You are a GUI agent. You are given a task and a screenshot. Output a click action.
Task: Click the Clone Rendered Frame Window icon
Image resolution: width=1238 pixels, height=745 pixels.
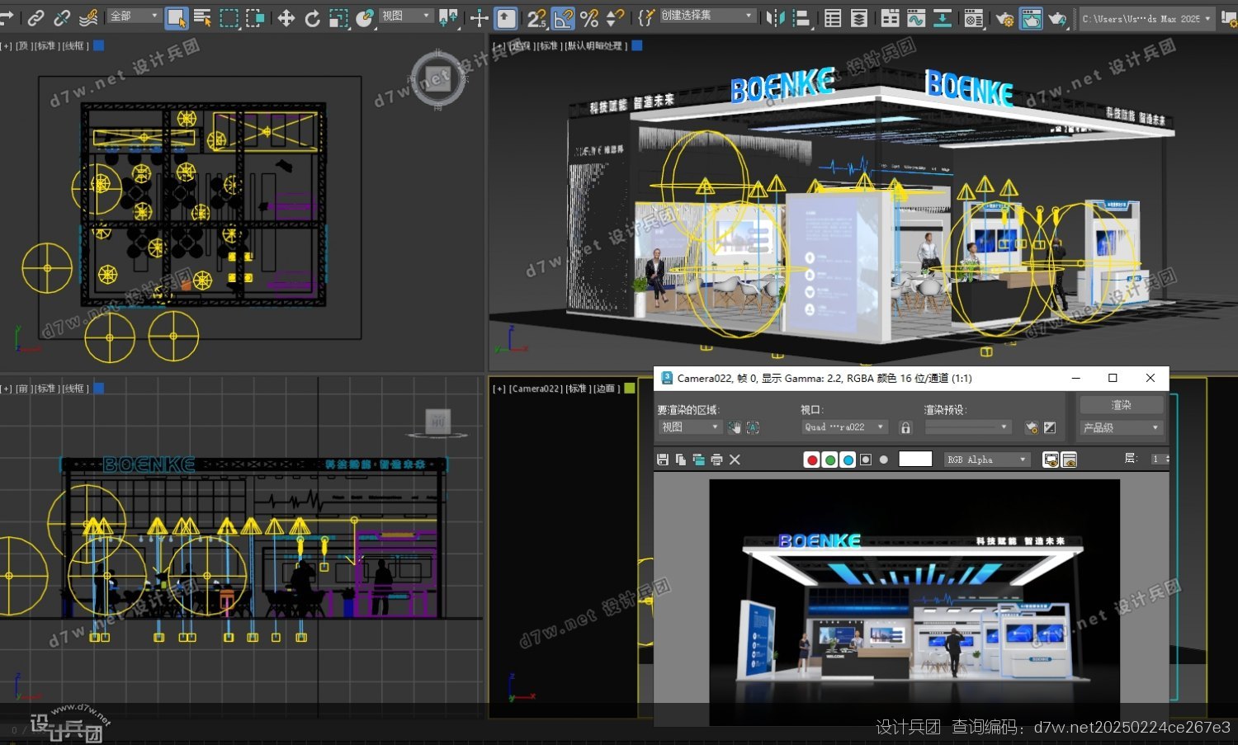(x=698, y=460)
